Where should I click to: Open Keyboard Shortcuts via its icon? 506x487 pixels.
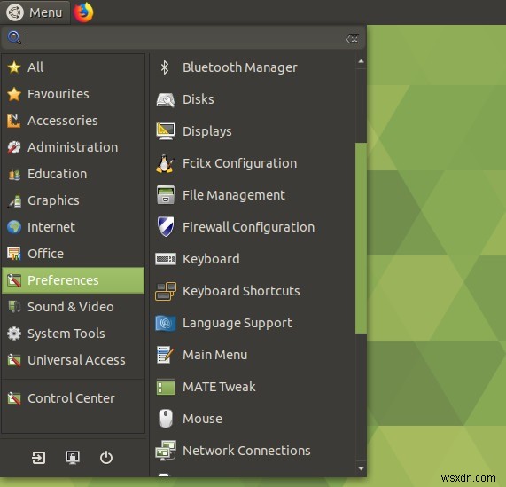166,291
